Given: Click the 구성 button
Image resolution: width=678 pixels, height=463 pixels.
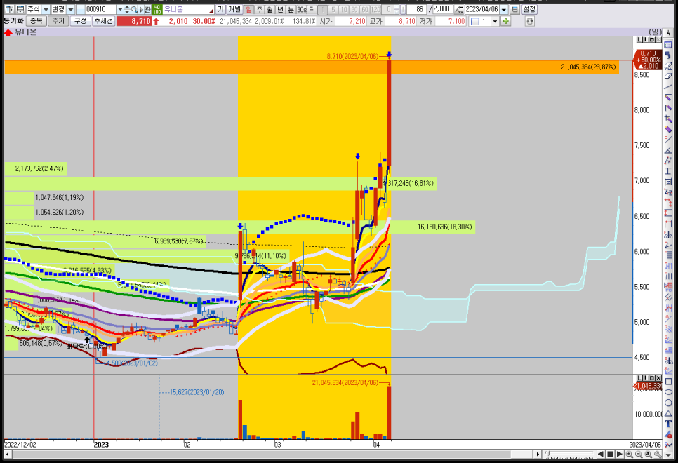Looking at the screenshot, I should click(81, 21).
